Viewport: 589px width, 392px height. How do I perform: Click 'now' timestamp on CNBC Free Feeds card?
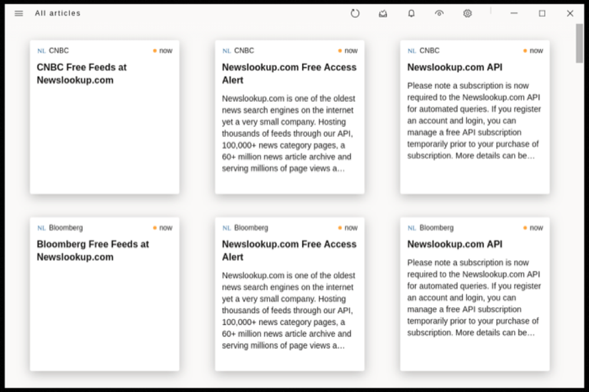point(166,51)
